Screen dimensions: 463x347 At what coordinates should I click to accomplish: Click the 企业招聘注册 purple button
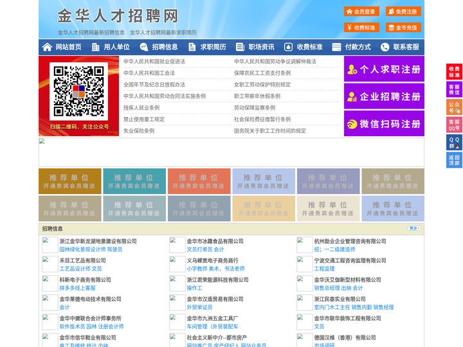point(384,96)
